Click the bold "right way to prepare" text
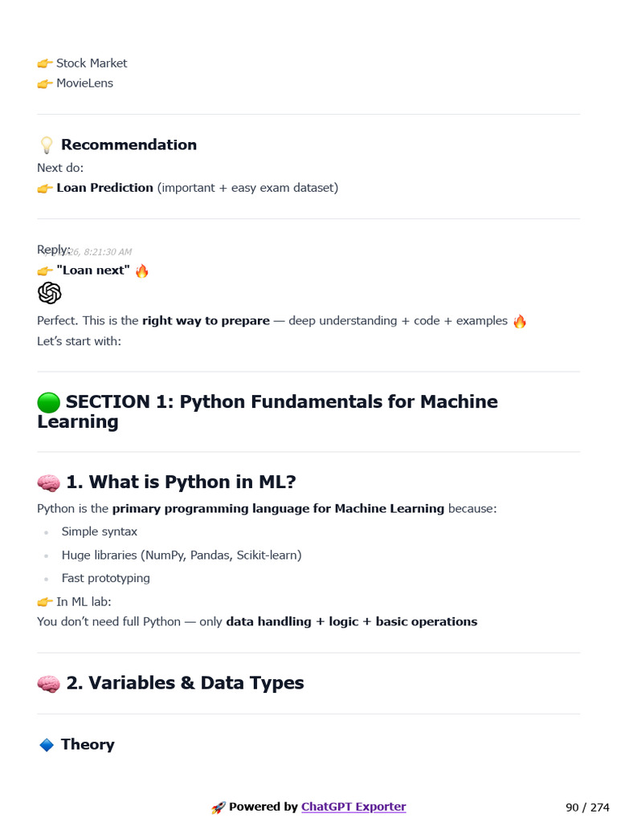The width and height of the screenshot is (617, 822). coord(206,320)
